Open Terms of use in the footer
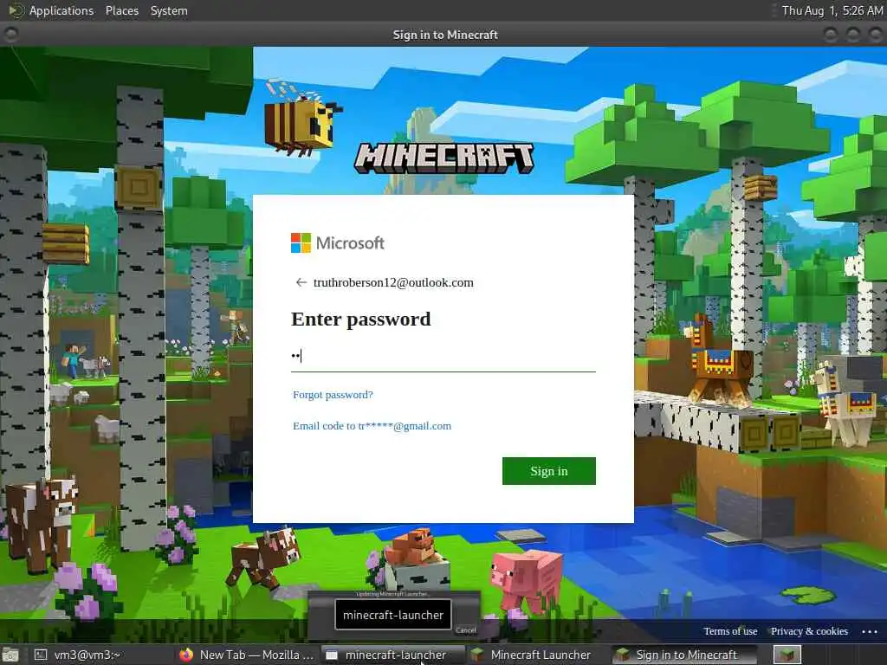 pyautogui.click(x=729, y=631)
